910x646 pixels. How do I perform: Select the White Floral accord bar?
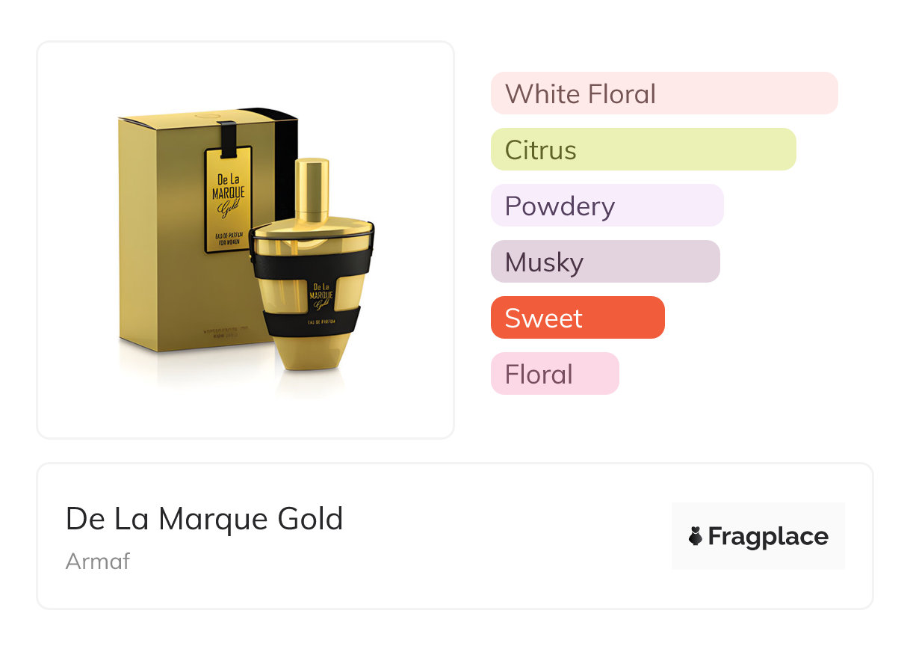coord(663,93)
